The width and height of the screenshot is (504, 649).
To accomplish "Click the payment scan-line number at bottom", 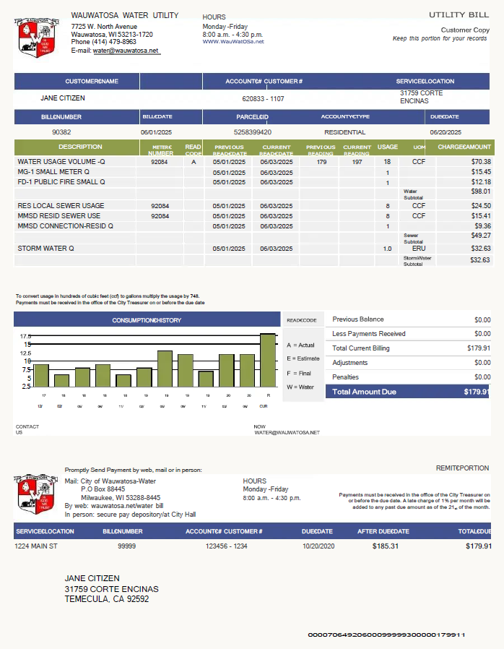I will pos(386,635).
